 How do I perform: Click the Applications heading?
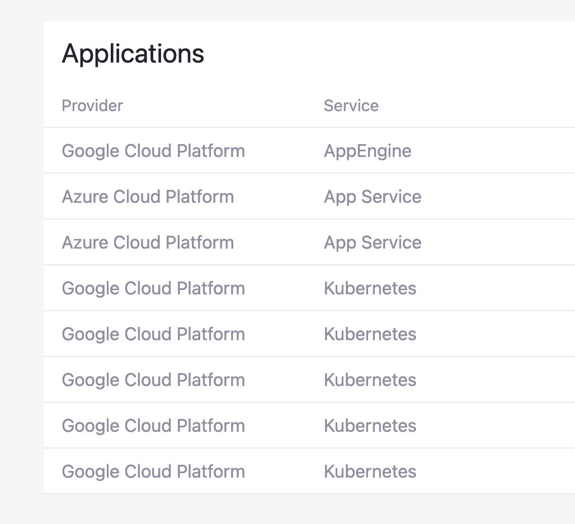pyautogui.click(x=133, y=53)
